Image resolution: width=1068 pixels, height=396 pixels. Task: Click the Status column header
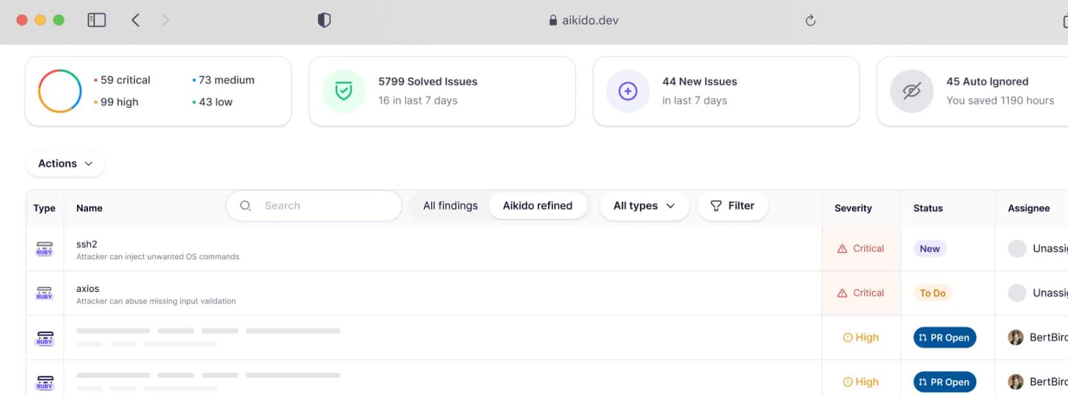pyautogui.click(x=928, y=208)
